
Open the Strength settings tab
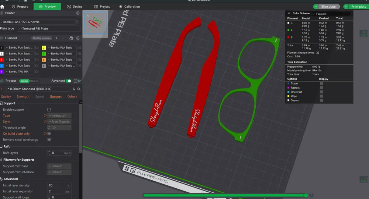click(23, 97)
